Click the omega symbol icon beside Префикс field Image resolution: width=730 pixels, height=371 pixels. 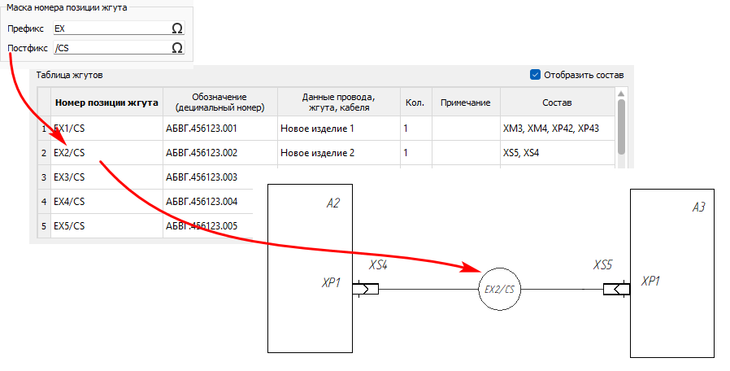(176, 28)
